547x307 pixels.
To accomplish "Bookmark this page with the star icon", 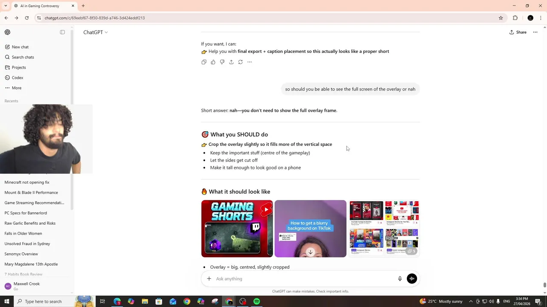I will (501, 18).
